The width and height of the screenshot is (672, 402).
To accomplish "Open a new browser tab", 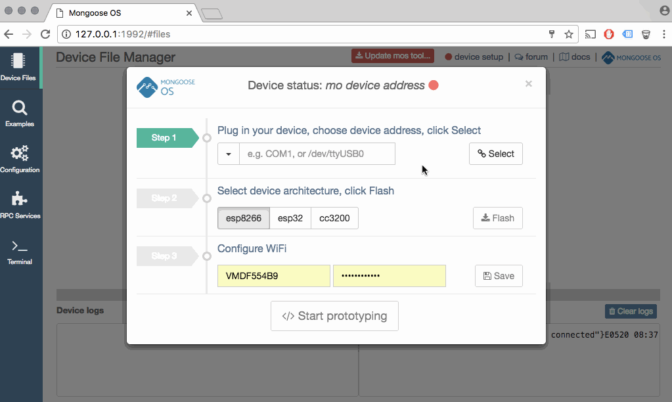I will tap(212, 14).
